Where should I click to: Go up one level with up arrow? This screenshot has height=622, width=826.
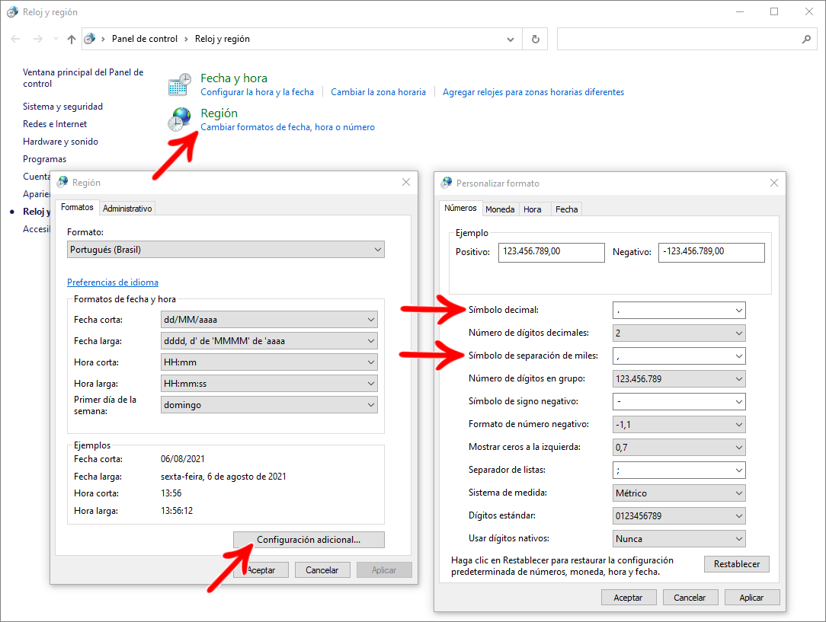[72, 39]
